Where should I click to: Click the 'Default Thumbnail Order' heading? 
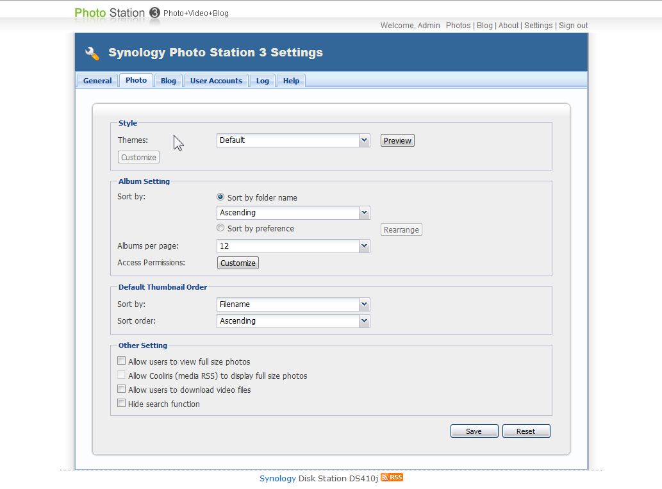tap(163, 287)
